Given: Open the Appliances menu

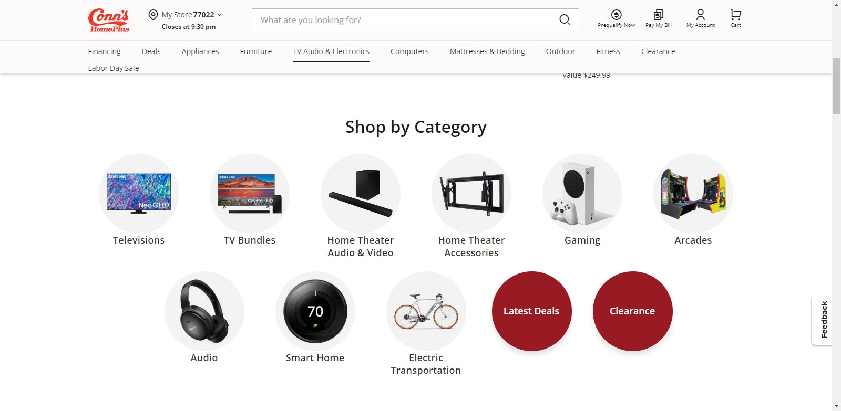Looking at the screenshot, I should (200, 51).
